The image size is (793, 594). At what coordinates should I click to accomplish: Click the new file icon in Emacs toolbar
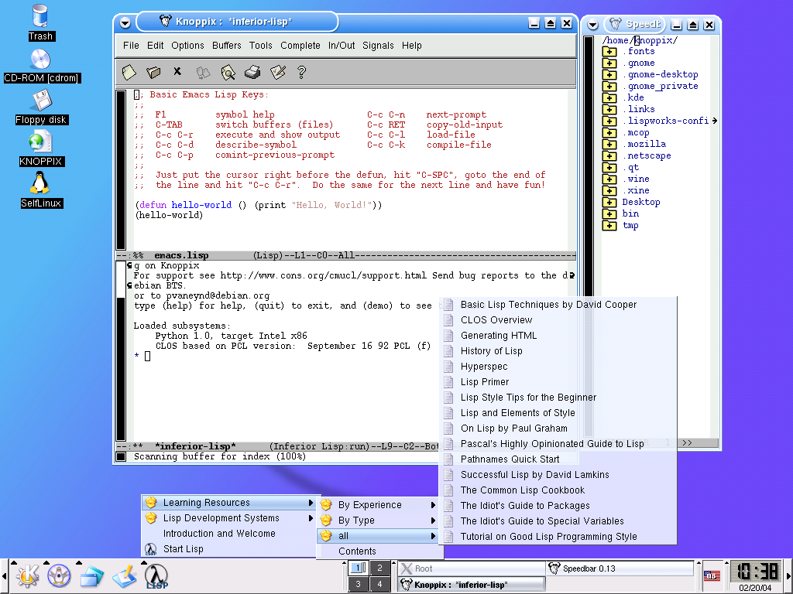[x=129, y=72]
